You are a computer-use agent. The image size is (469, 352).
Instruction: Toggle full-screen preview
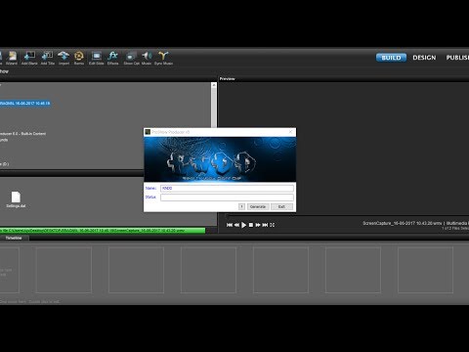(273, 225)
